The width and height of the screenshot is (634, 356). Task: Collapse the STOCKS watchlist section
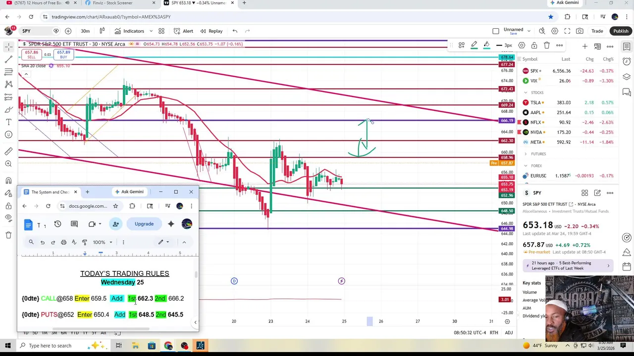point(526,92)
